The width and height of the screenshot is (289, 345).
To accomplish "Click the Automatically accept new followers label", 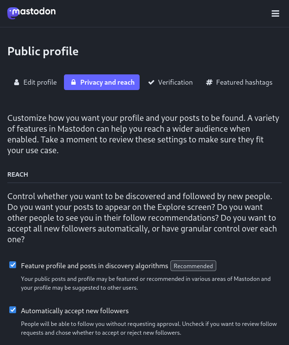I will [x=75, y=311].
